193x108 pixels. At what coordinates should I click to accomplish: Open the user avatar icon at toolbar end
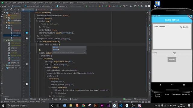[149, 6]
